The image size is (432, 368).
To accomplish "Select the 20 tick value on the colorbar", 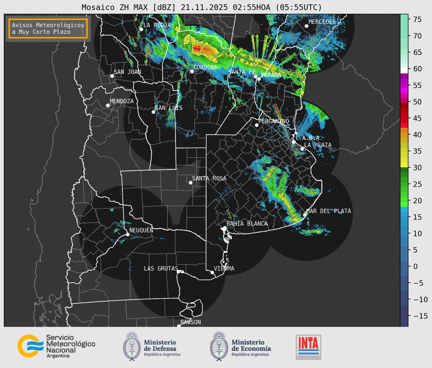I will click(x=417, y=201).
